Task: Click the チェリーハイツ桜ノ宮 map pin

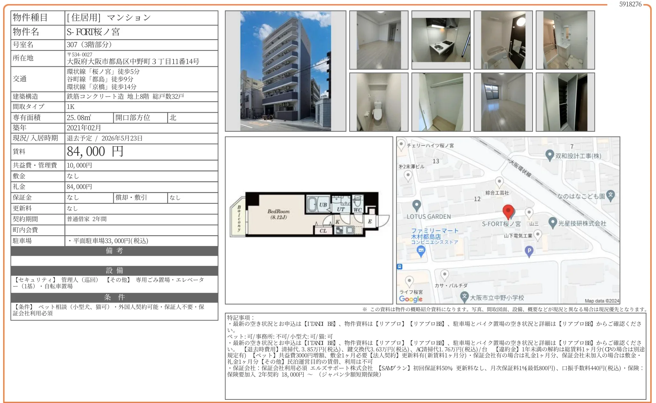Action: click(401, 144)
